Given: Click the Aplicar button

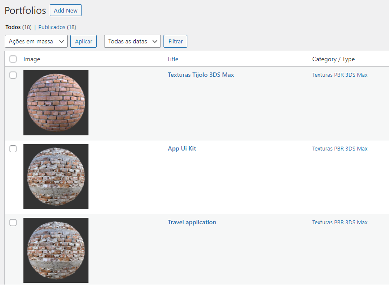Looking at the screenshot, I should 83,41.
